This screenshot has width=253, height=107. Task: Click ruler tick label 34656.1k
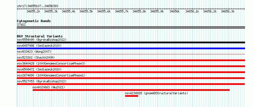pos(192,12)
